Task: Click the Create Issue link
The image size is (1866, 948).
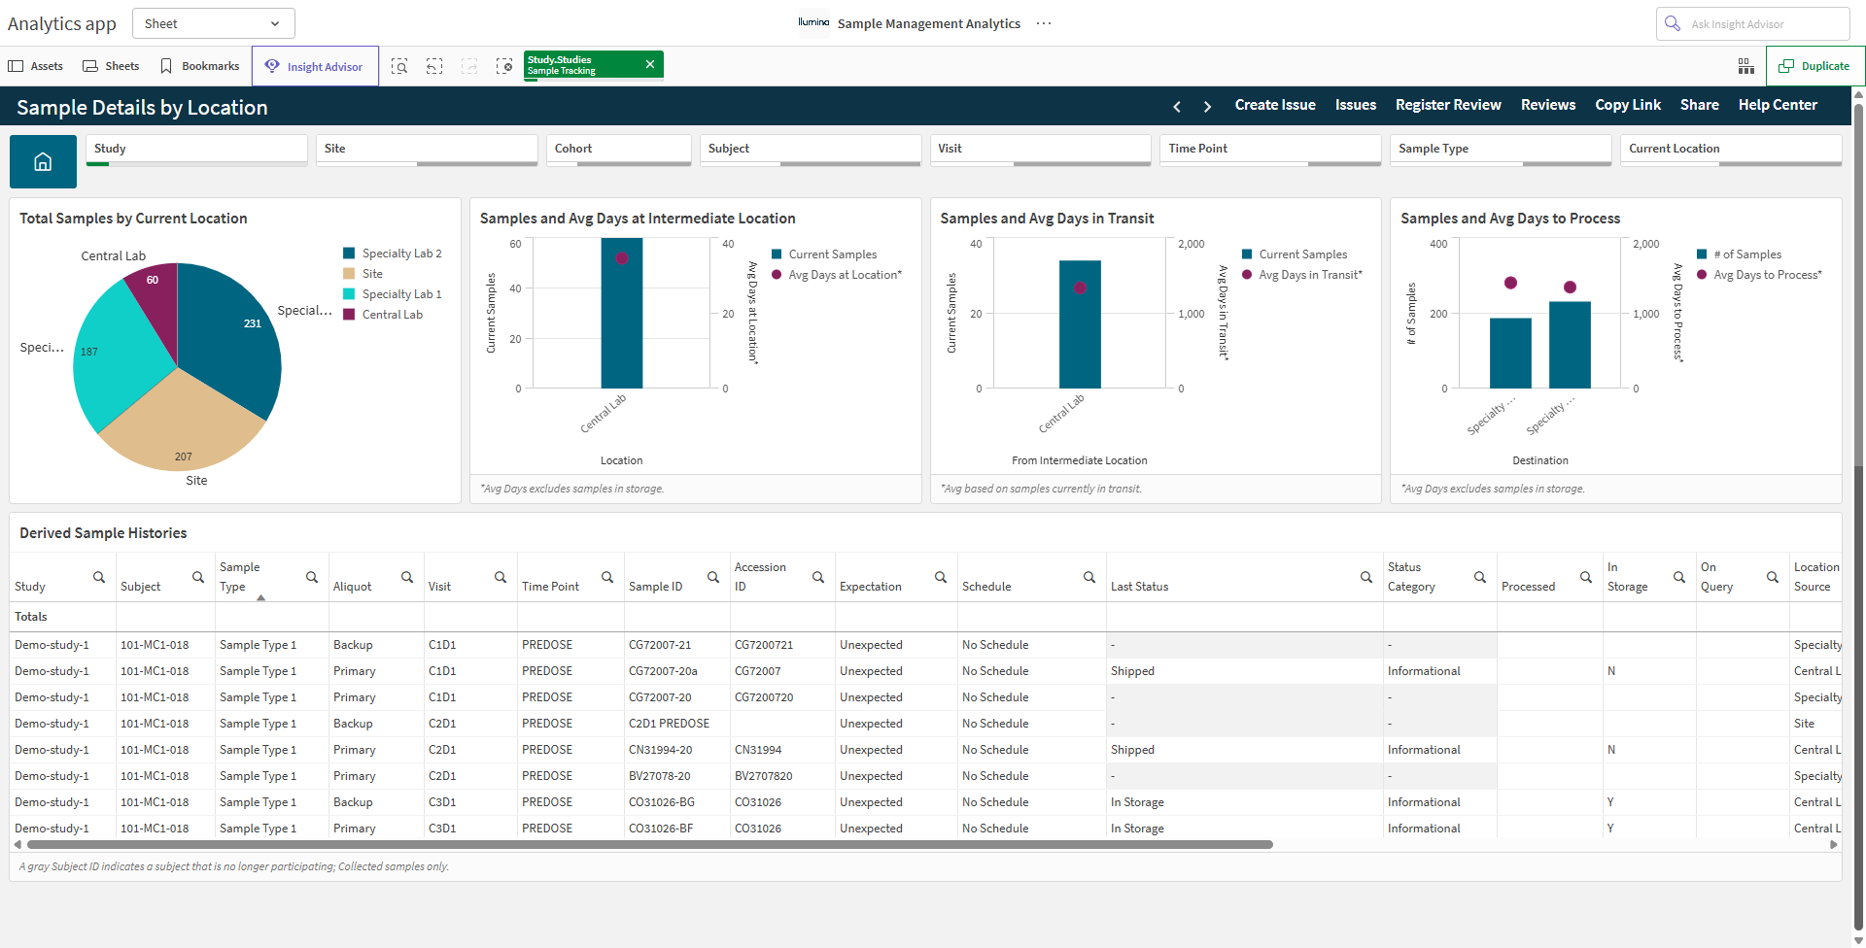Action: pos(1275,105)
